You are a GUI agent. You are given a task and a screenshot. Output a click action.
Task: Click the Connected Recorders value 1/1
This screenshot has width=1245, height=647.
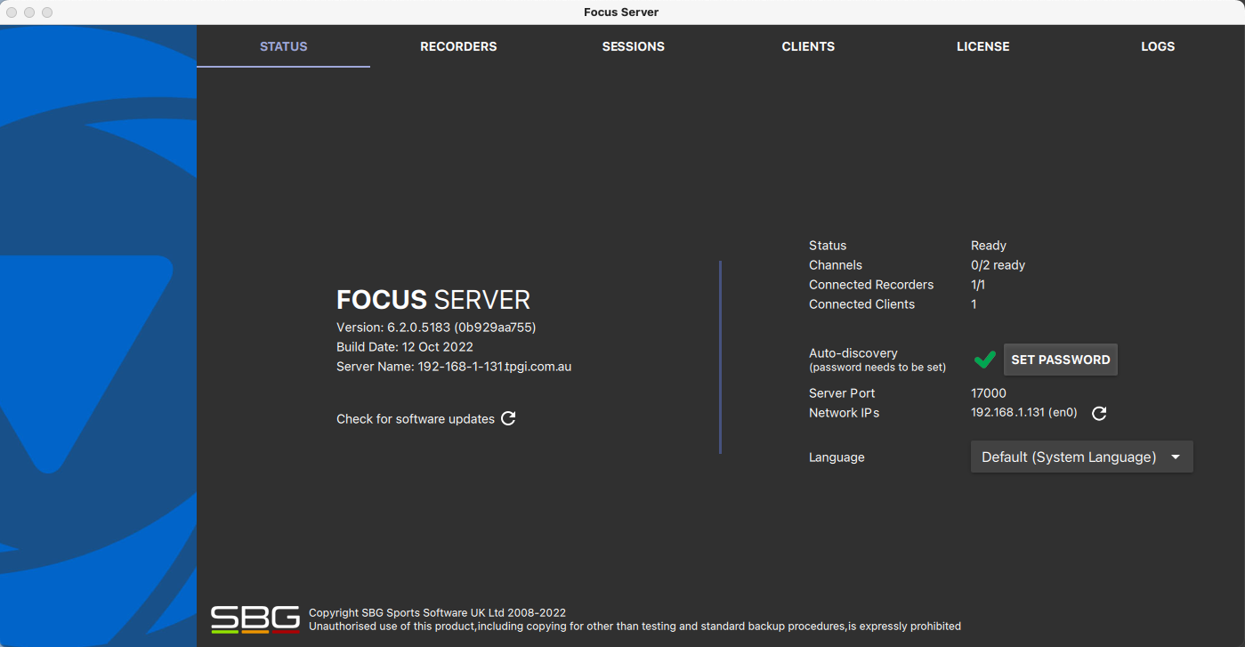pos(978,285)
